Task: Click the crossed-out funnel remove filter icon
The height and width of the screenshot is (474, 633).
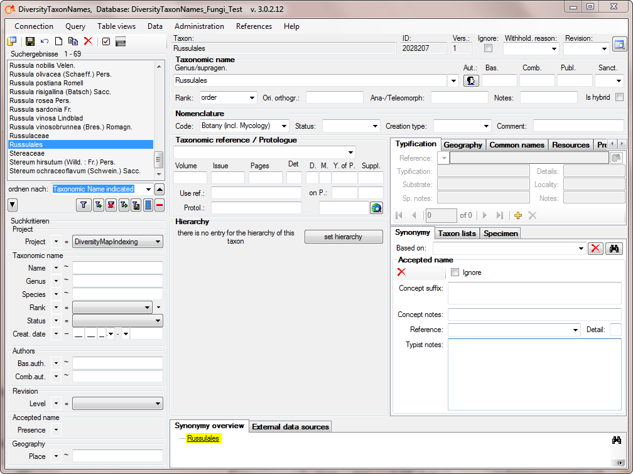Action: 111,205
